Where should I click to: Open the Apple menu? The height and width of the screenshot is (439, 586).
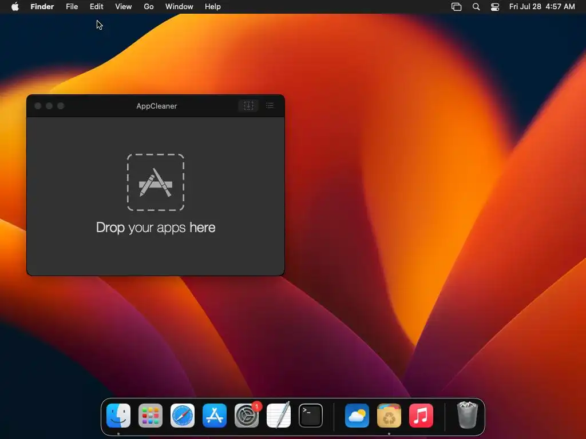tap(15, 7)
